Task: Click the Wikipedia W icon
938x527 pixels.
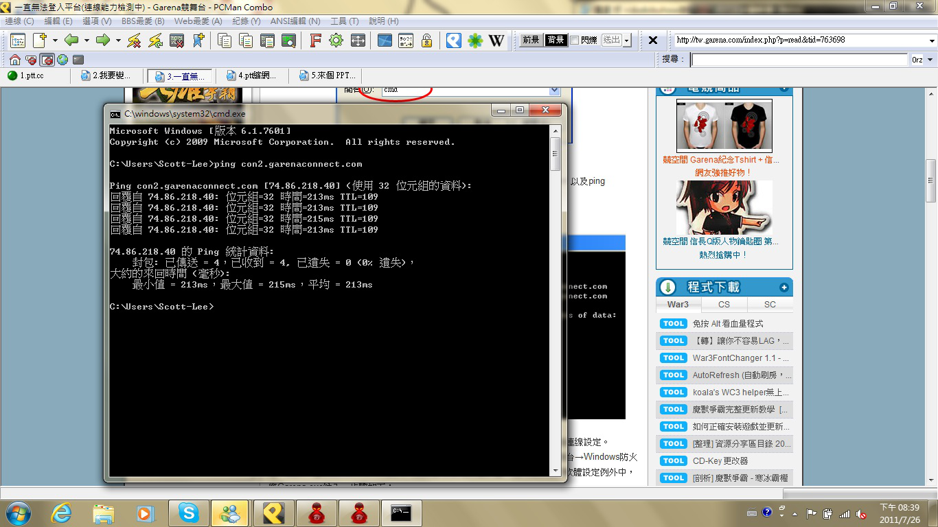Action: point(496,40)
